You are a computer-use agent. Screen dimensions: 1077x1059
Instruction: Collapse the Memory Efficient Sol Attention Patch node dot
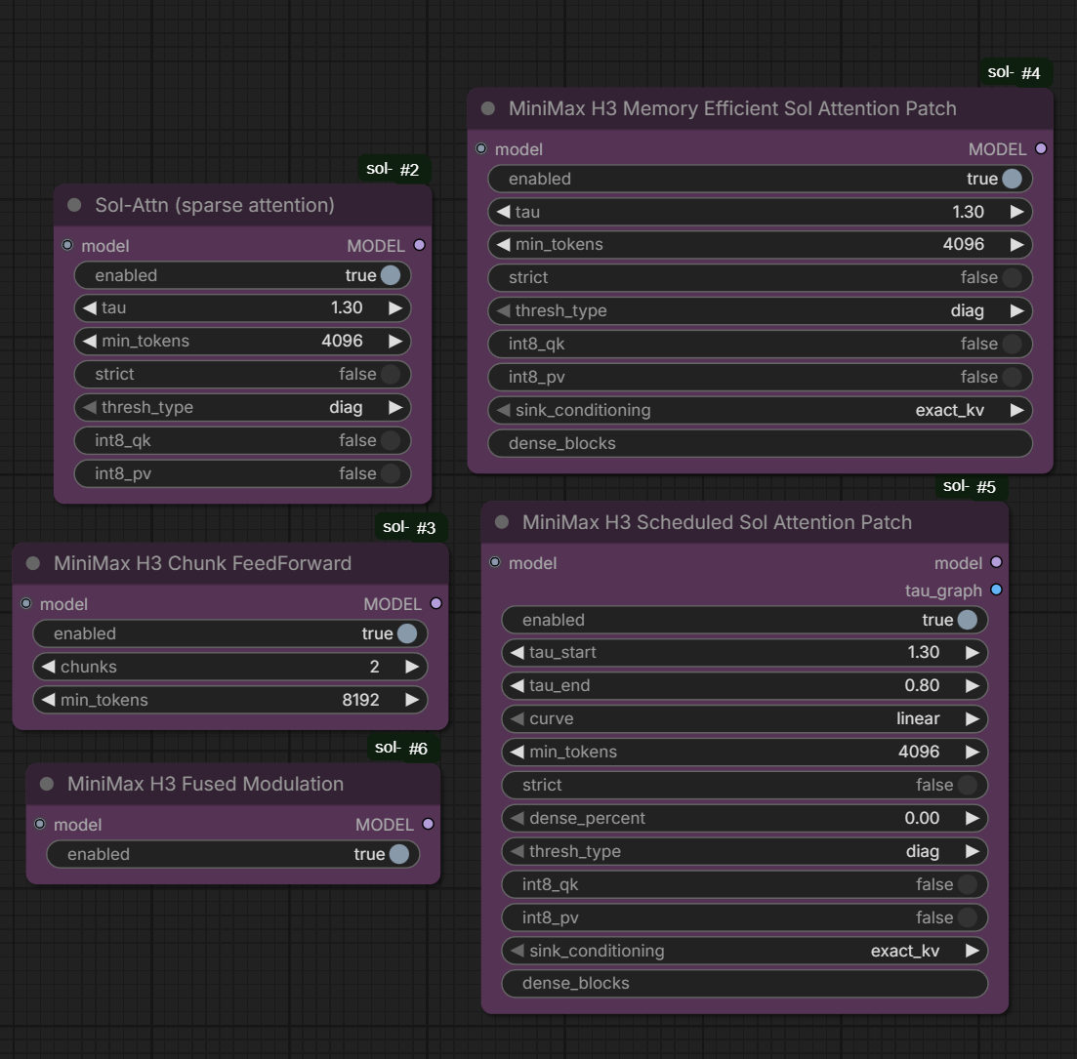(487, 108)
